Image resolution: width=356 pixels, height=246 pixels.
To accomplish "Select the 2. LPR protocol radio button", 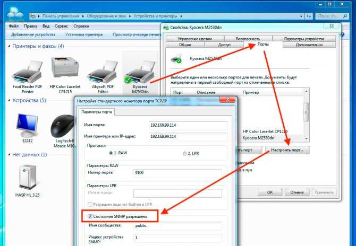I will [184, 154].
